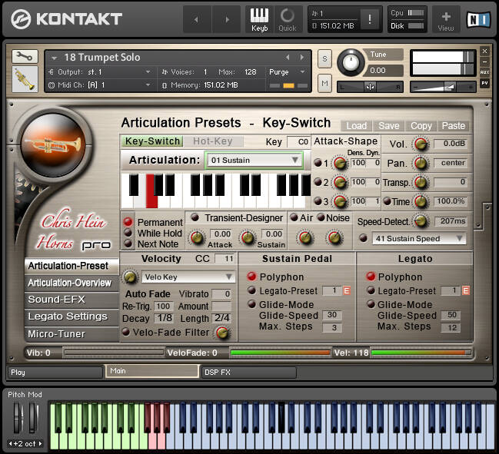Open the 41 Sustain Speed dropdown
Viewport: 499px width, 454px height.
[x=419, y=238]
